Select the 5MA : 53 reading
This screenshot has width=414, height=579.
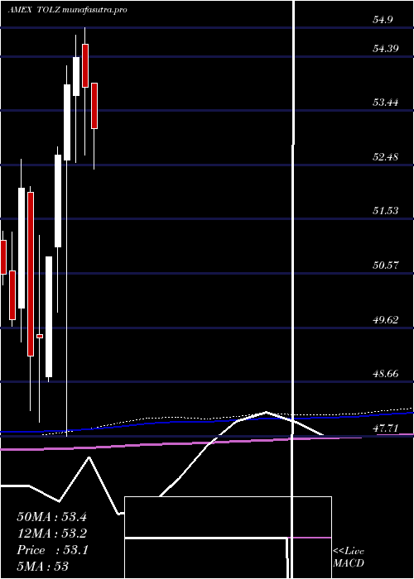point(43,567)
